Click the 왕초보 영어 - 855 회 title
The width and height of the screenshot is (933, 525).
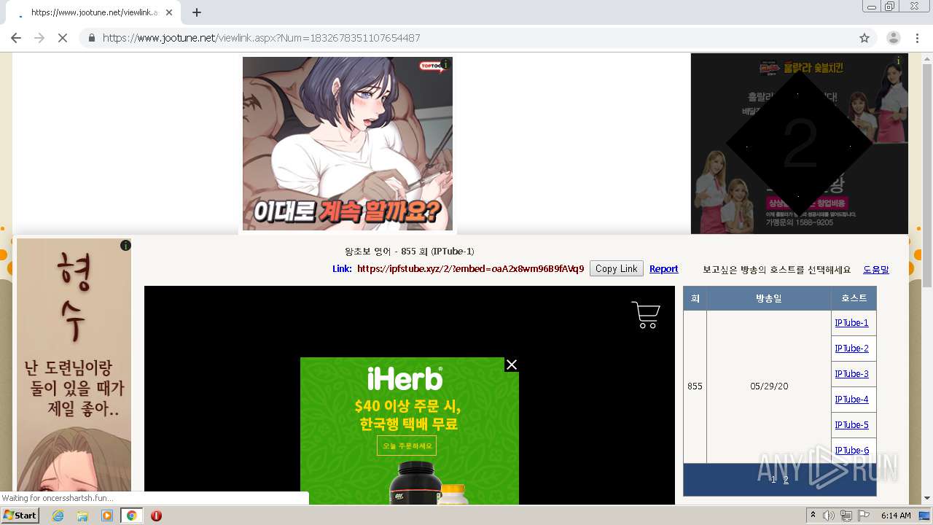[x=409, y=252]
